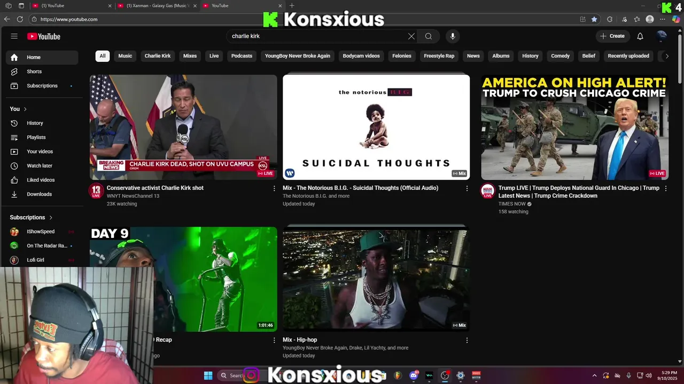Open options for Notorious B.I.G. mix
Screen dimensions: 684x384
click(467, 188)
